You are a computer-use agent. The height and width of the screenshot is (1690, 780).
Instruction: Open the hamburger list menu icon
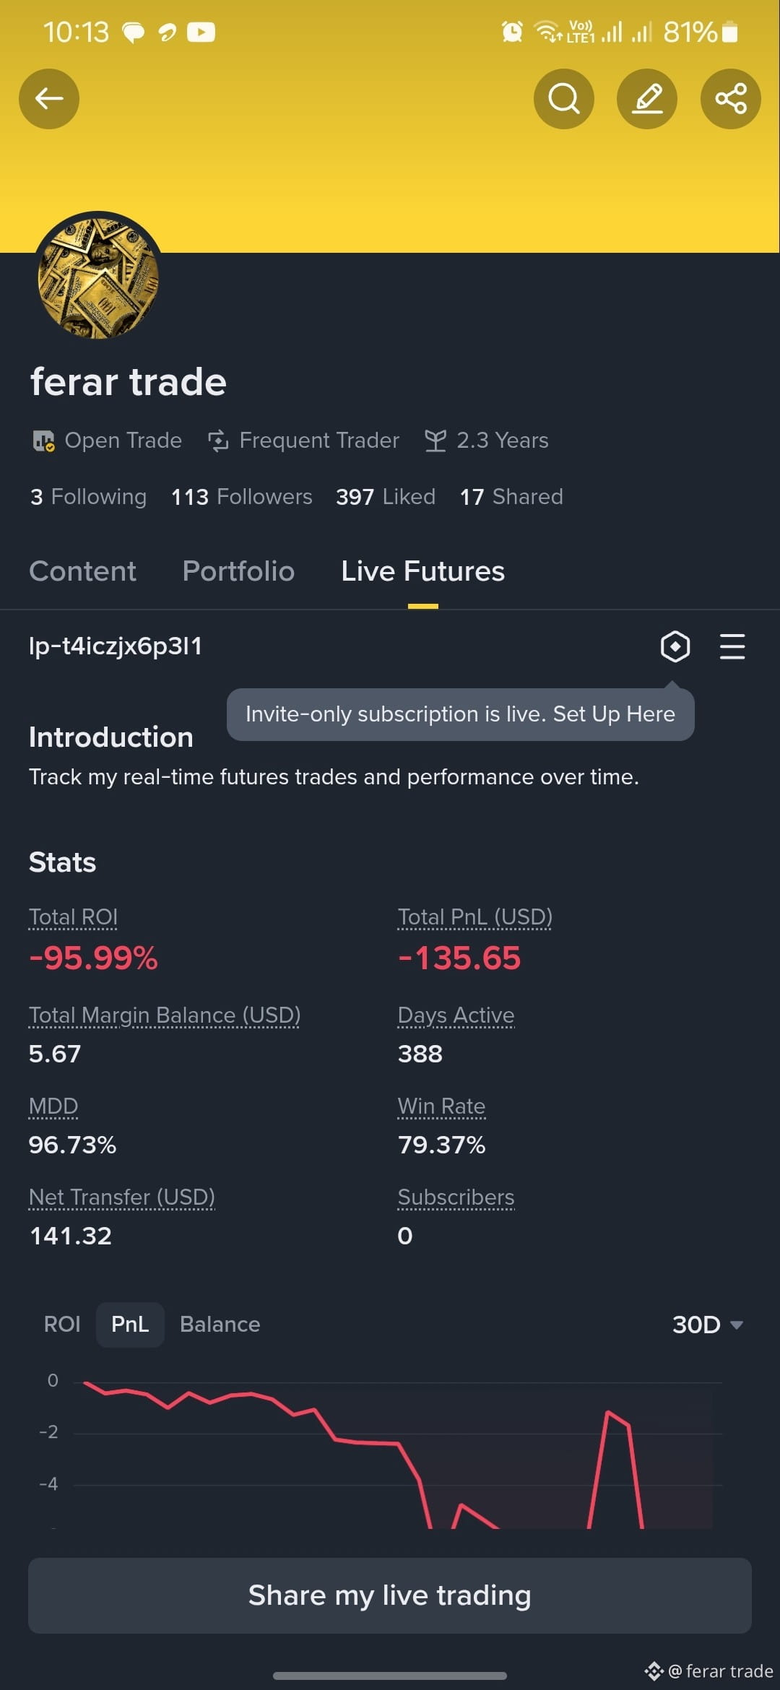click(732, 646)
